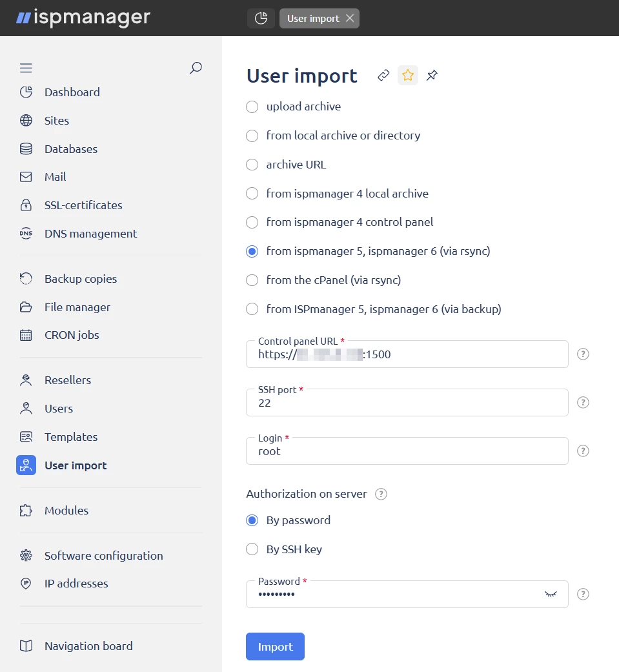Image resolution: width=619 pixels, height=672 pixels.
Task: Click the blue Import button
Action: tap(275, 646)
